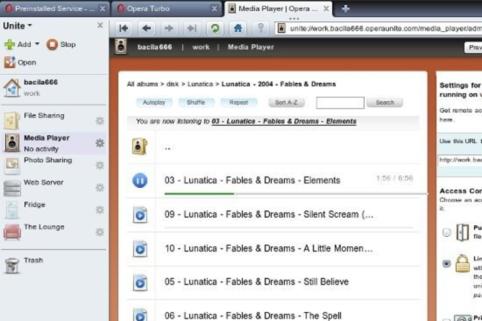Image resolution: width=482 pixels, height=321 pixels.
Task: Switch to the Preinstalled Service tab
Action: pyautogui.click(x=55, y=9)
